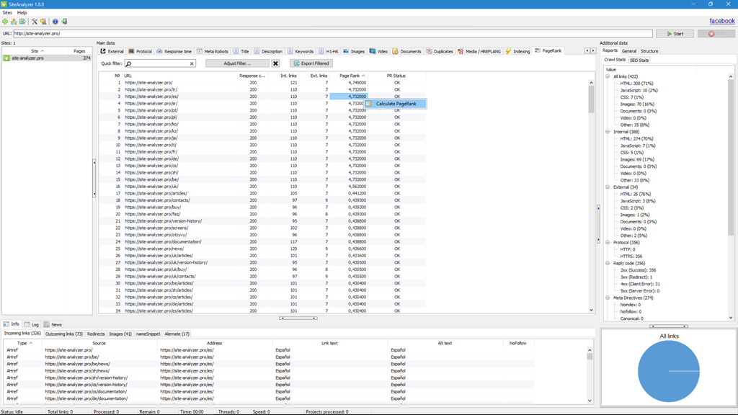Click the green plus Add site icon

click(x=5, y=22)
